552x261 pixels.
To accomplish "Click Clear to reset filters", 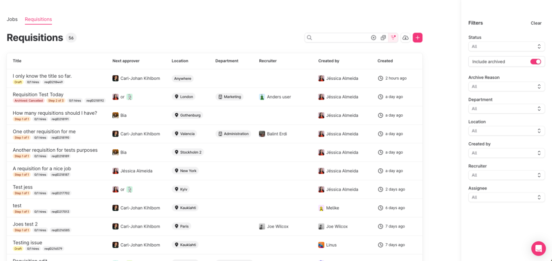I will pyautogui.click(x=536, y=23).
